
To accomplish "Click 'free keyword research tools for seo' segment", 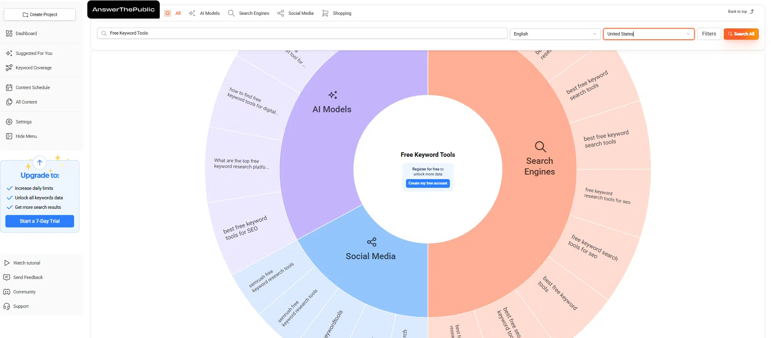I will point(607,196).
